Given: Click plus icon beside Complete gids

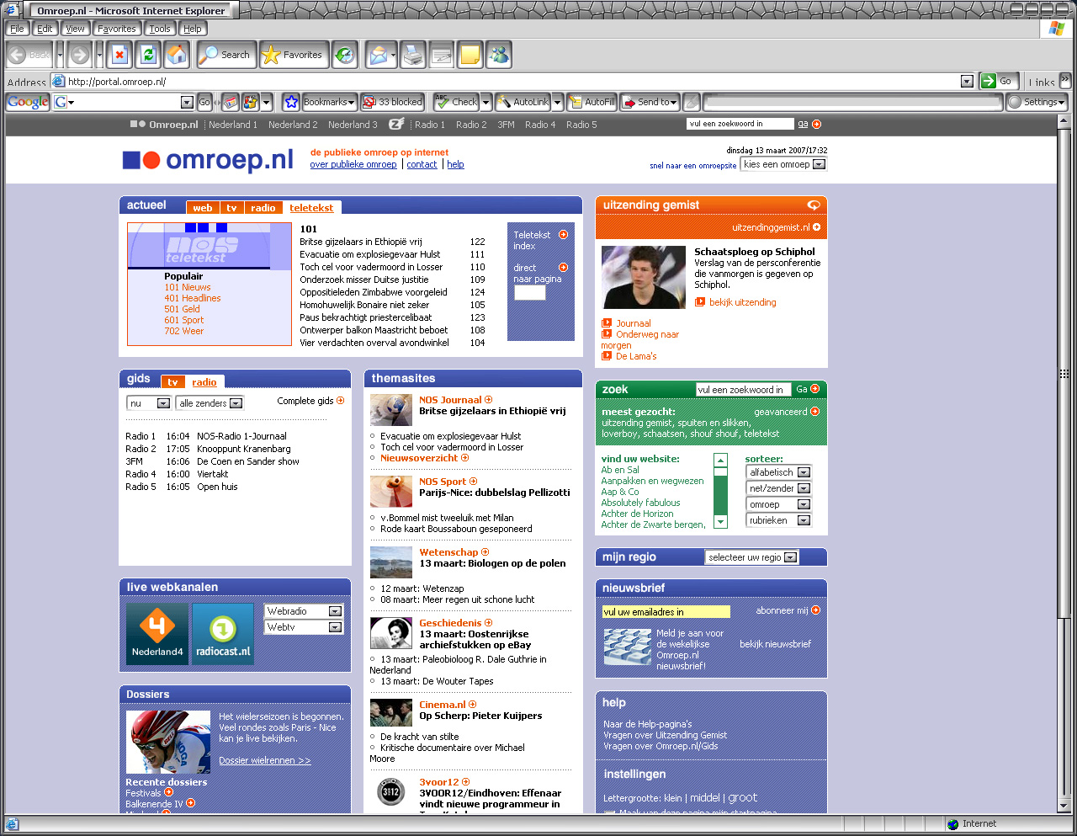Looking at the screenshot, I should click(x=341, y=401).
